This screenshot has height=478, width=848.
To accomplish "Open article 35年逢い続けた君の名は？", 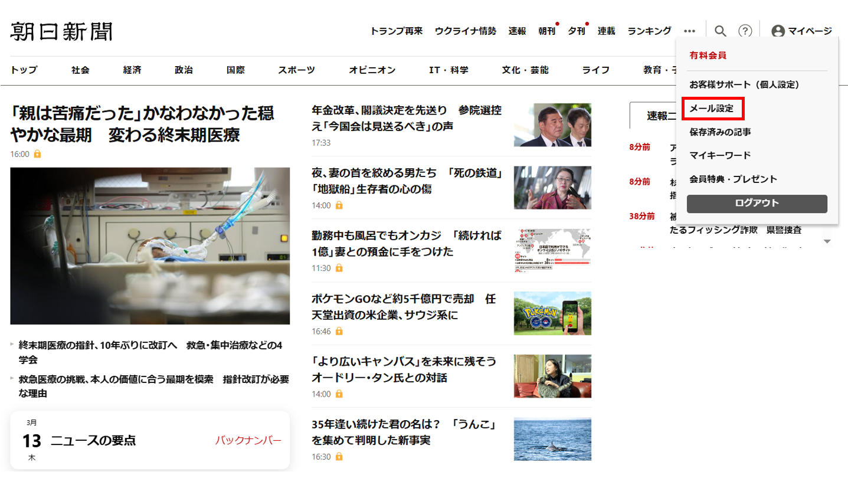I will [404, 433].
